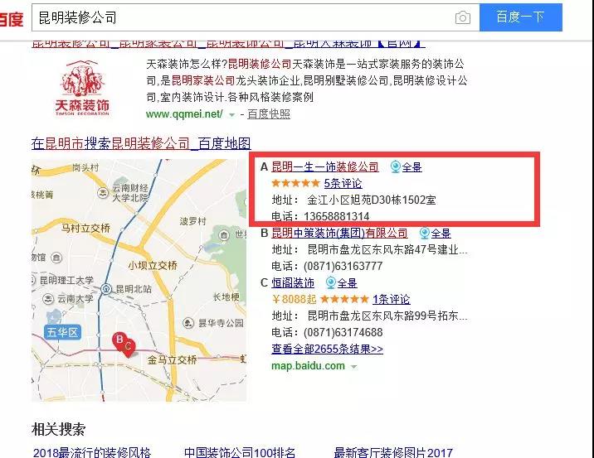Screen dimensions: 594x458
Task: Open the camera image search icon
Action: 463,17
